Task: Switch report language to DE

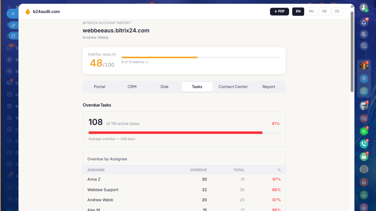Action: point(324,11)
